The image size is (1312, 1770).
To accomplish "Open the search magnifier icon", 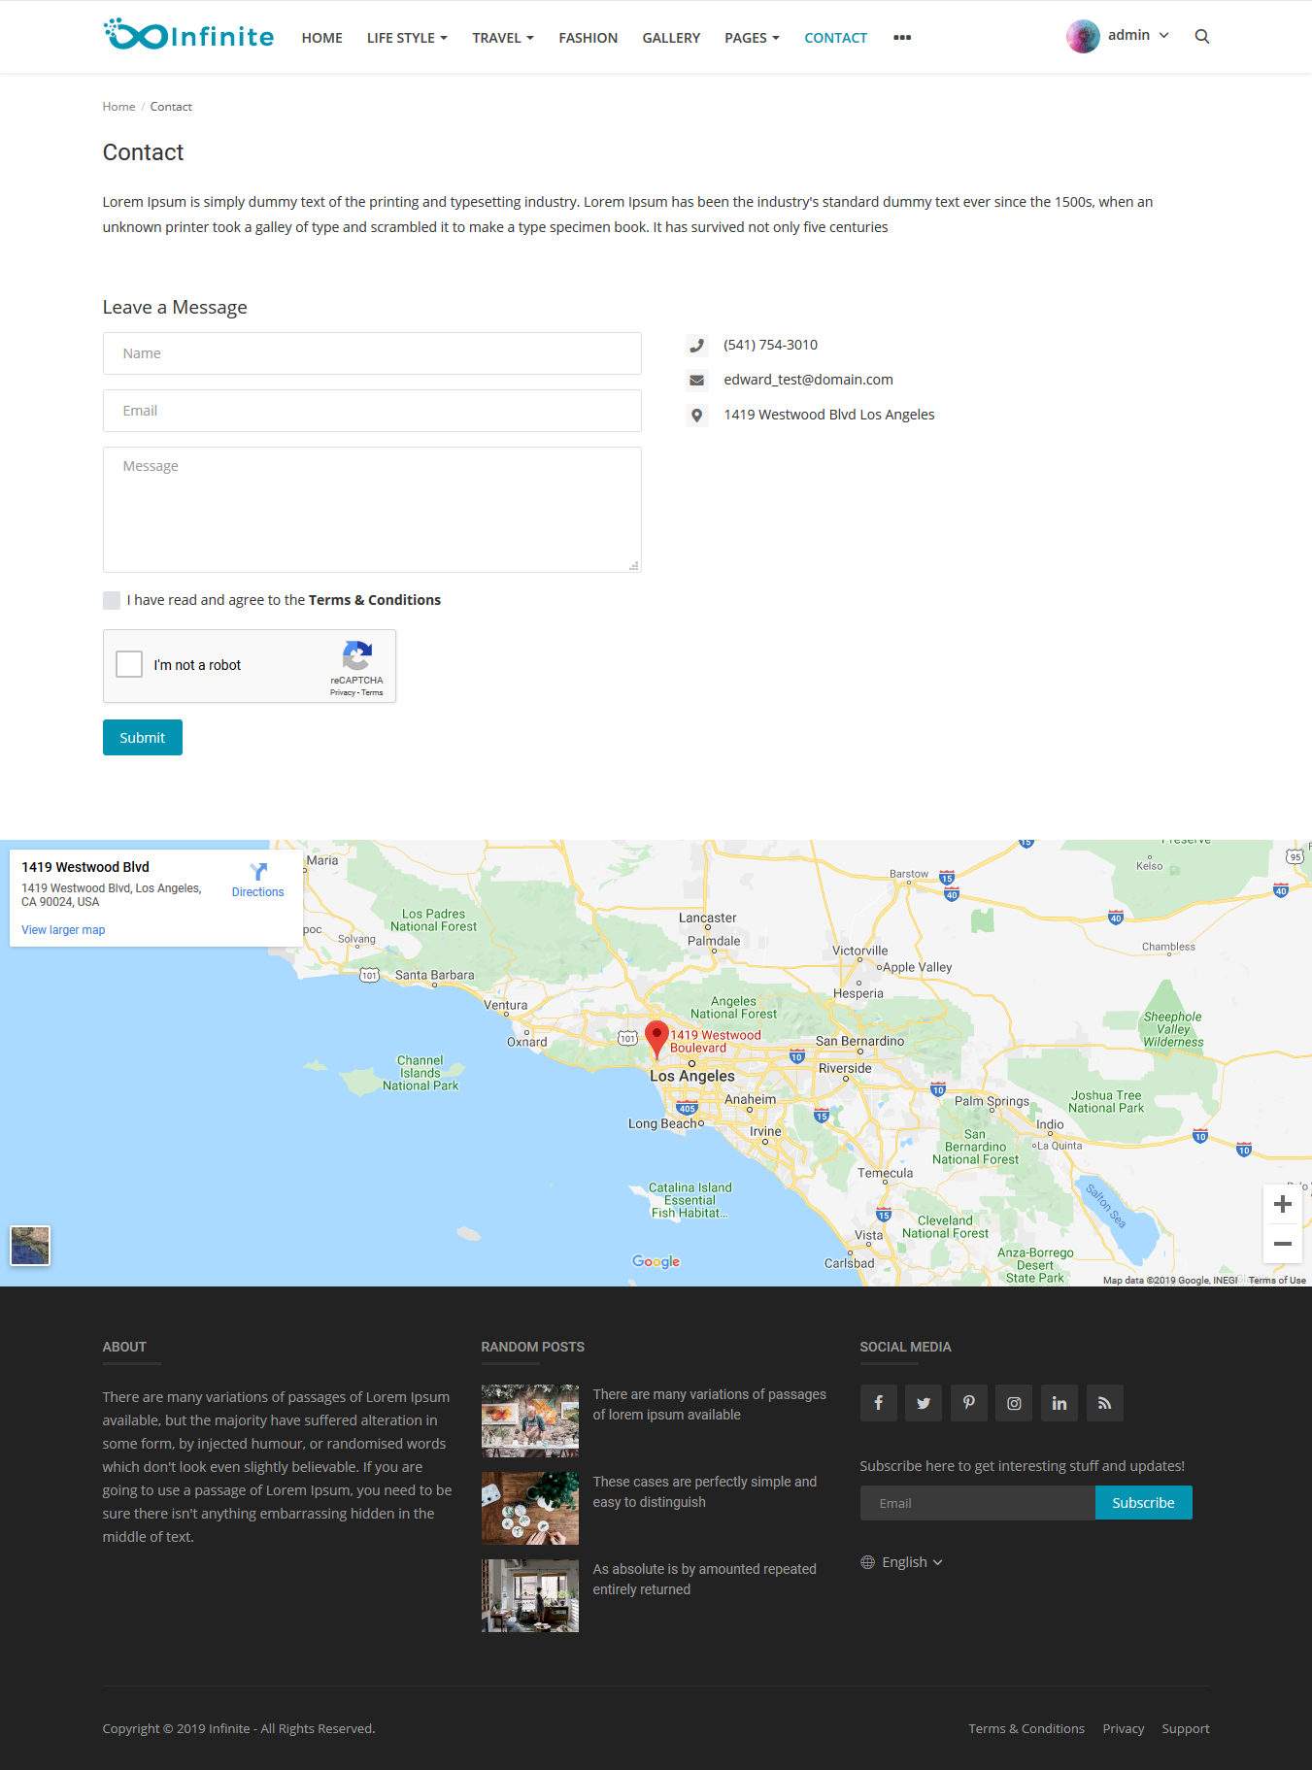I will click(x=1202, y=37).
